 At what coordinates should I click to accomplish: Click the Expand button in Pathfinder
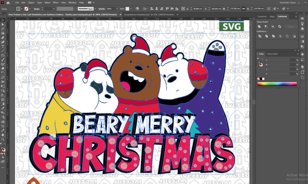pos(291,27)
